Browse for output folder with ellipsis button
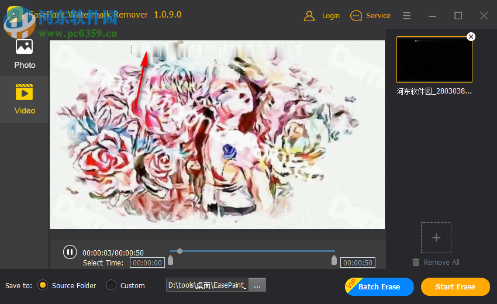 tap(257, 285)
